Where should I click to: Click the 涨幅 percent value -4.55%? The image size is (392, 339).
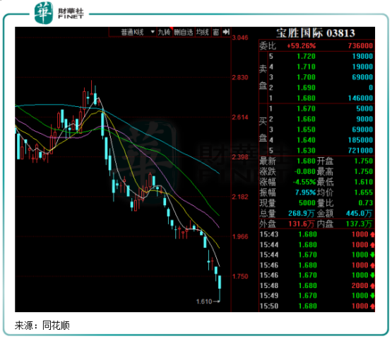pyautogui.click(x=304, y=182)
